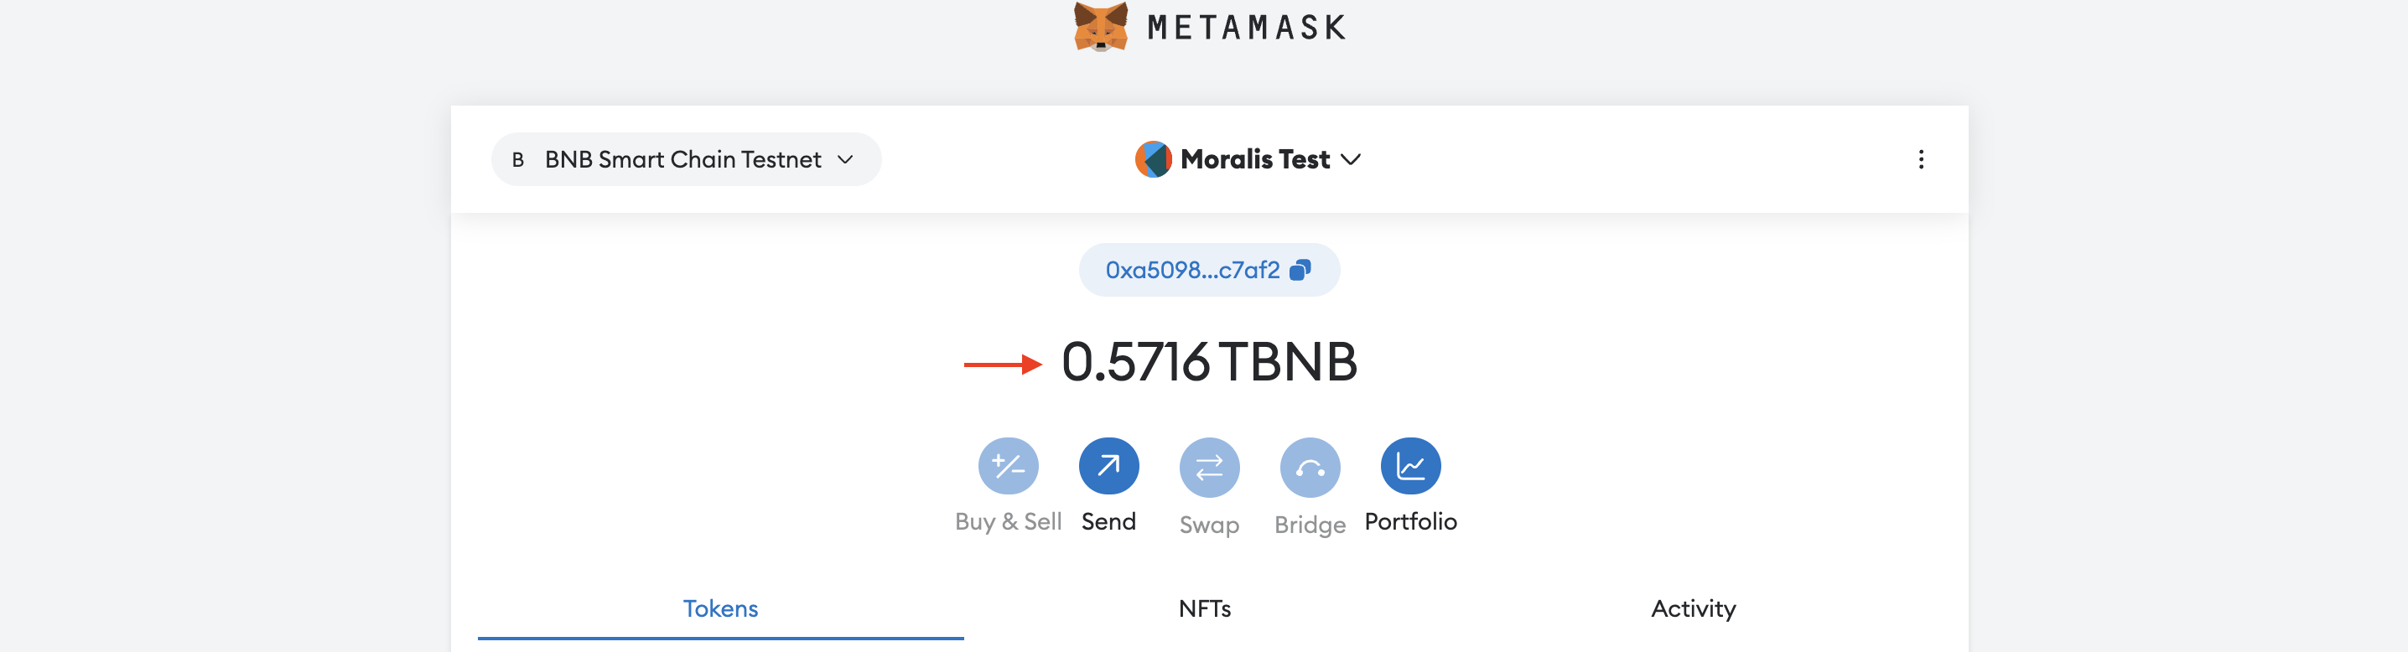
Task: Click the Send arrow icon
Action: [x=1108, y=466]
